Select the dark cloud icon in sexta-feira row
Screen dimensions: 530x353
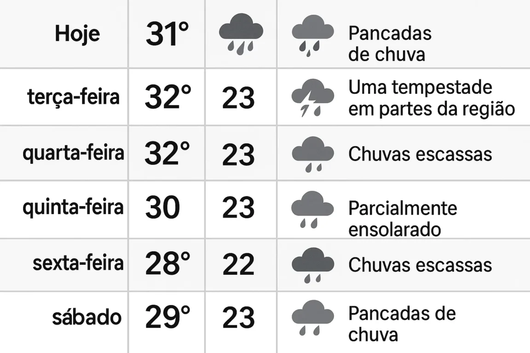(313, 265)
